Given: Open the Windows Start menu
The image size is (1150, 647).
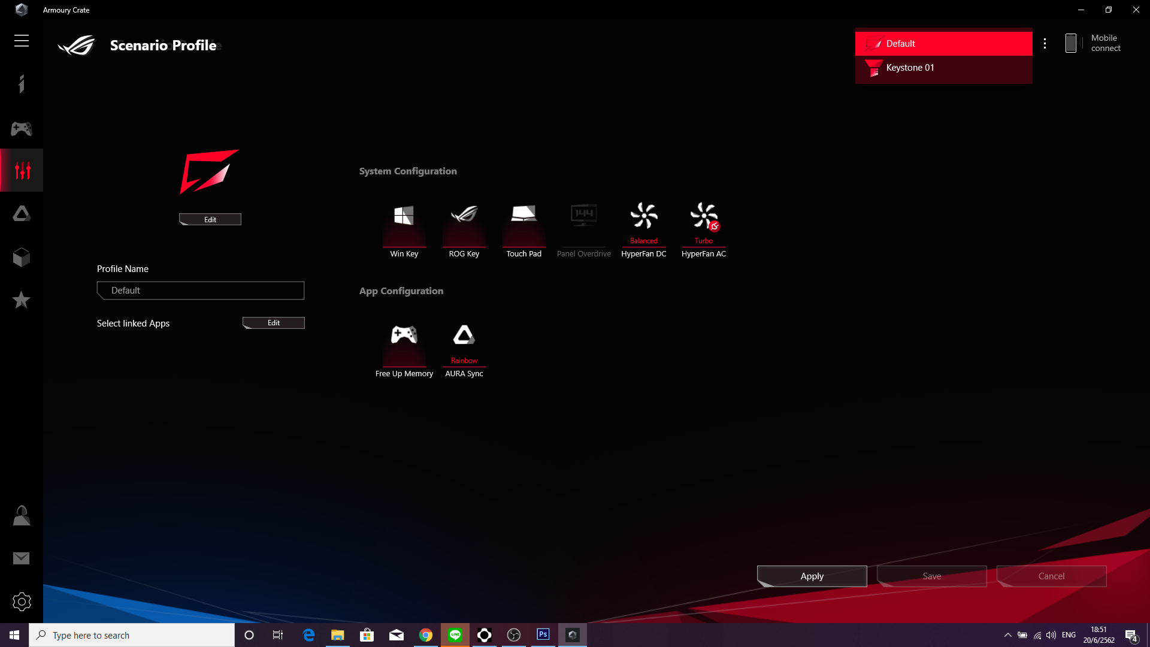Looking at the screenshot, I should (x=14, y=635).
